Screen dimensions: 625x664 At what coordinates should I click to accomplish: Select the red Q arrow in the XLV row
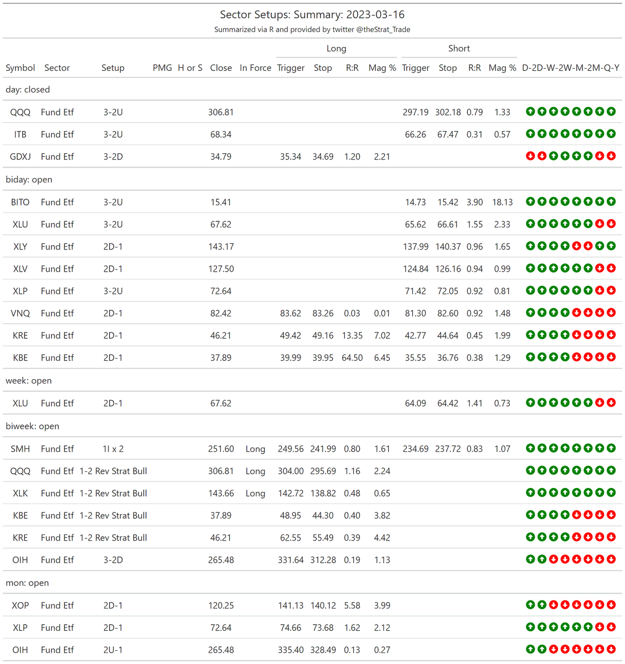tap(600, 268)
